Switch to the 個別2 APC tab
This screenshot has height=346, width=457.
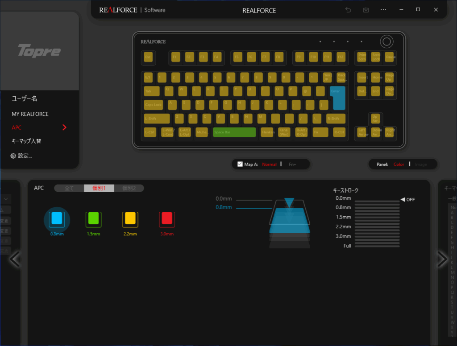pyautogui.click(x=129, y=188)
